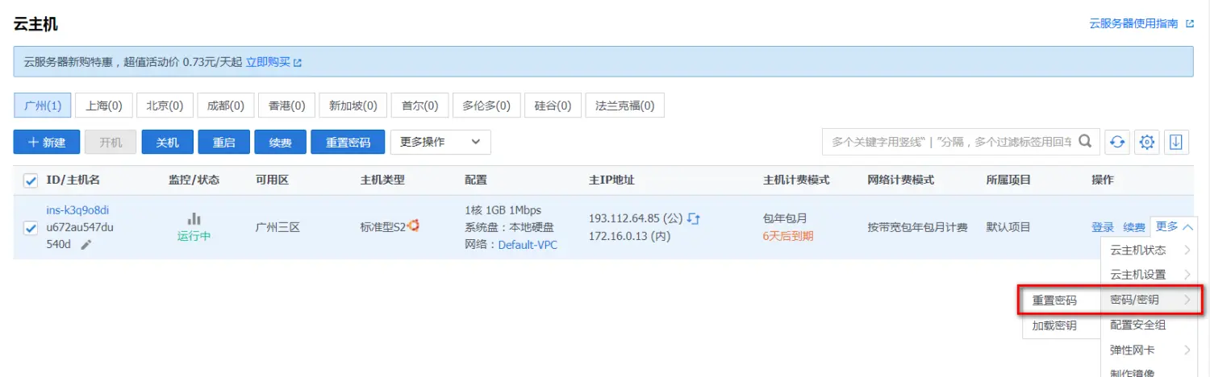Open monitoring chart icon for the instance

[194, 219]
